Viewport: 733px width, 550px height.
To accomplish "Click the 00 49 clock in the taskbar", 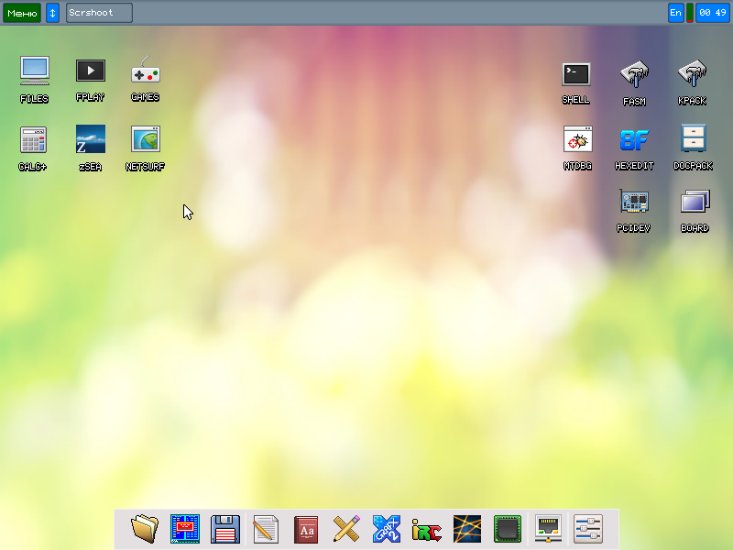I will click(x=713, y=13).
